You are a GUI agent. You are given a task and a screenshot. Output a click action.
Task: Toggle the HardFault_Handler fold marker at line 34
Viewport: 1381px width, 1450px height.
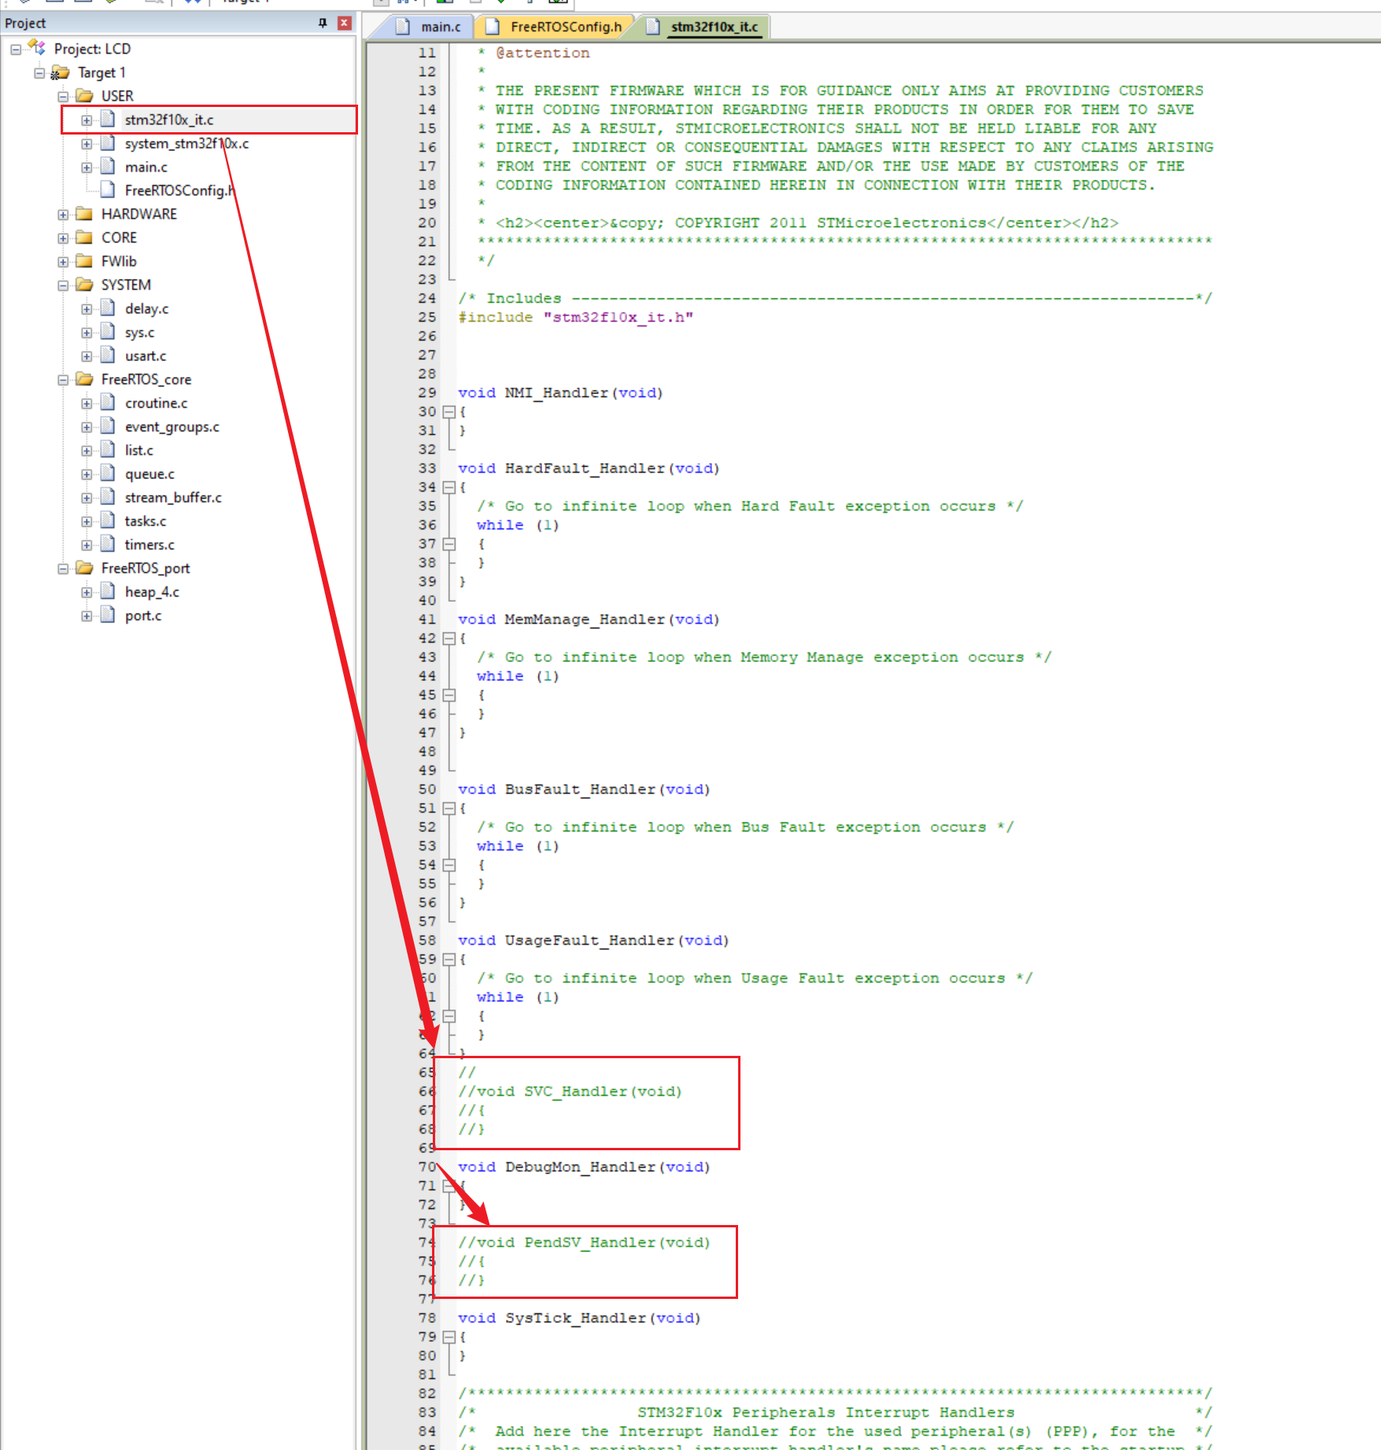[x=449, y=487]
